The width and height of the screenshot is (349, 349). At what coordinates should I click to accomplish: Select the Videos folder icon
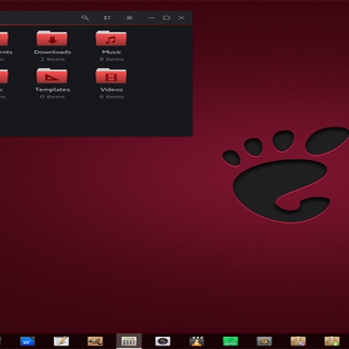[x=111, y=76]
